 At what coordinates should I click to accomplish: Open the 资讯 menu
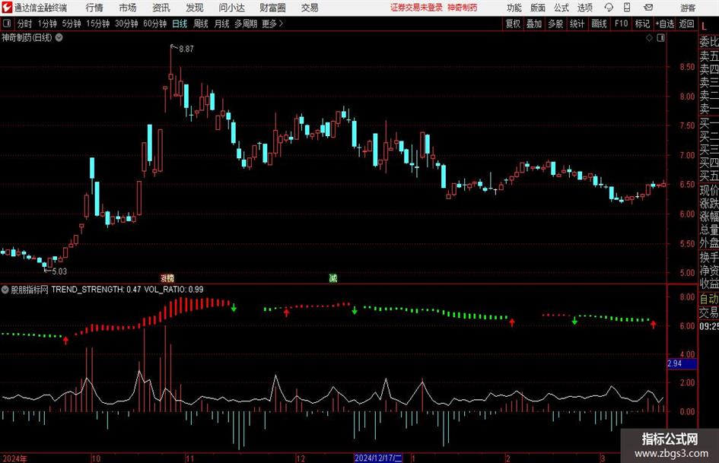click(x=161, y=8)
